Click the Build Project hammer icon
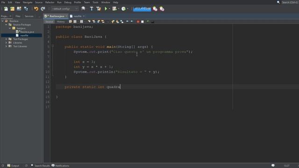This screenshot has width=299, height=168. 92,9
